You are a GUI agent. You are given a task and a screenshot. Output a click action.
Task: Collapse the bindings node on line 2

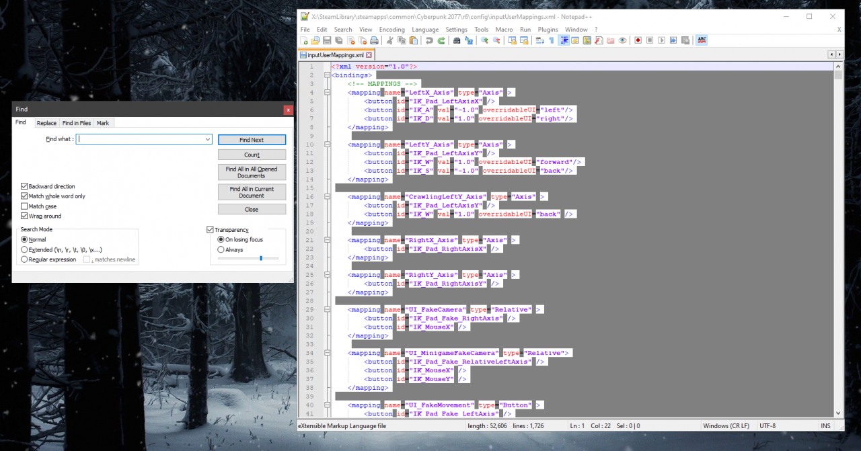pyautogui.click(x=327, y=75)
